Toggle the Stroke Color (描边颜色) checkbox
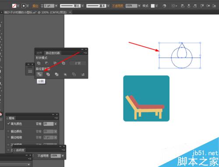Viewport: 219px width, 167px height. [8, 131]
